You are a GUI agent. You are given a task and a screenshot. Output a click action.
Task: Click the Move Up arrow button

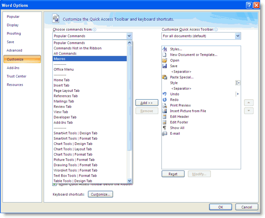click(248, 103)
